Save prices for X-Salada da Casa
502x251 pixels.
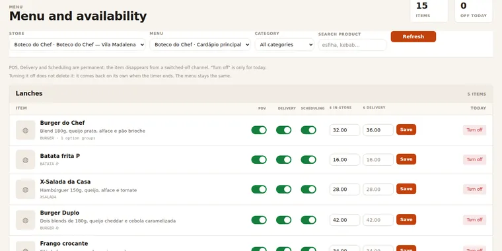pyautogui.click(x=406, y=189)
